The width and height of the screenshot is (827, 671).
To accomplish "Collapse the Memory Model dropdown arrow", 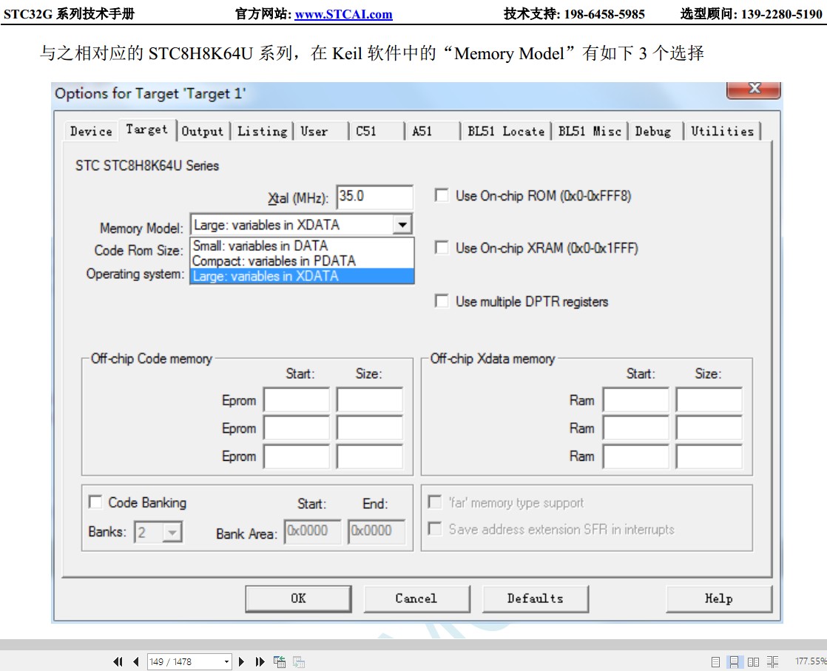I will (402, 225).
